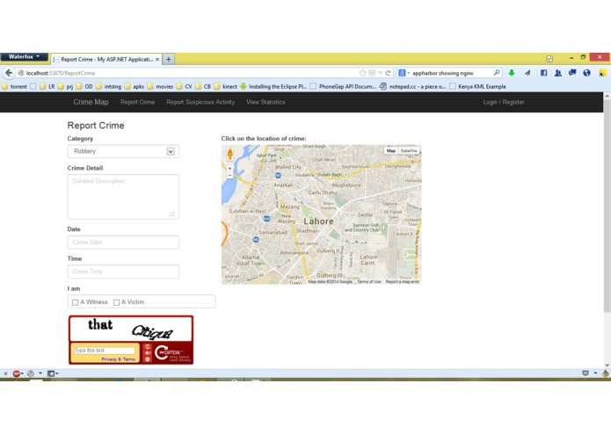Tick the A Witness checkbox
611x434 pixels.
76,302
